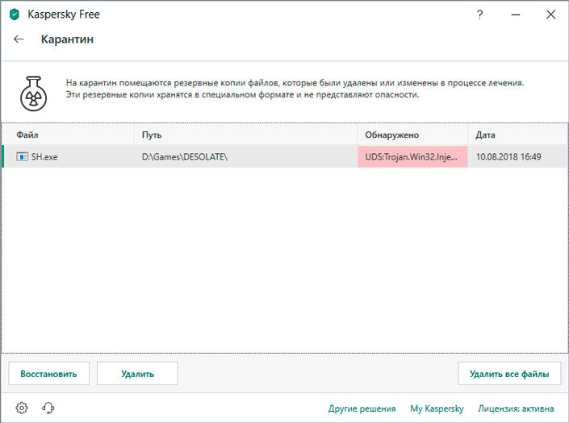
Task: Click the 10.08.2018 16:49 date cell
Action: point(517,156)
